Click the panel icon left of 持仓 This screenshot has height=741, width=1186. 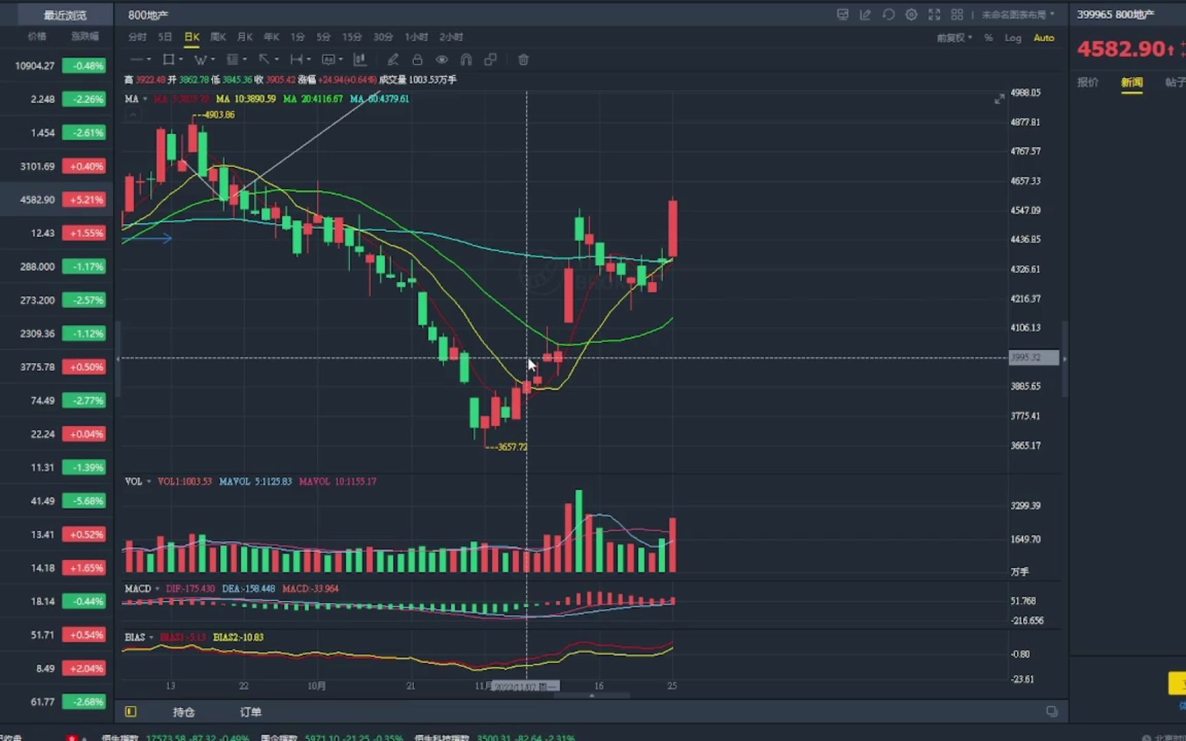pos(130,711)
